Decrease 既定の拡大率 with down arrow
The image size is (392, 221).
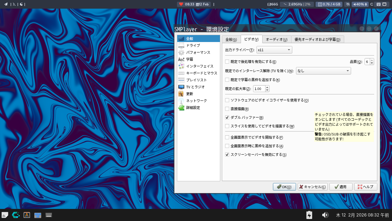coord(267,90)
